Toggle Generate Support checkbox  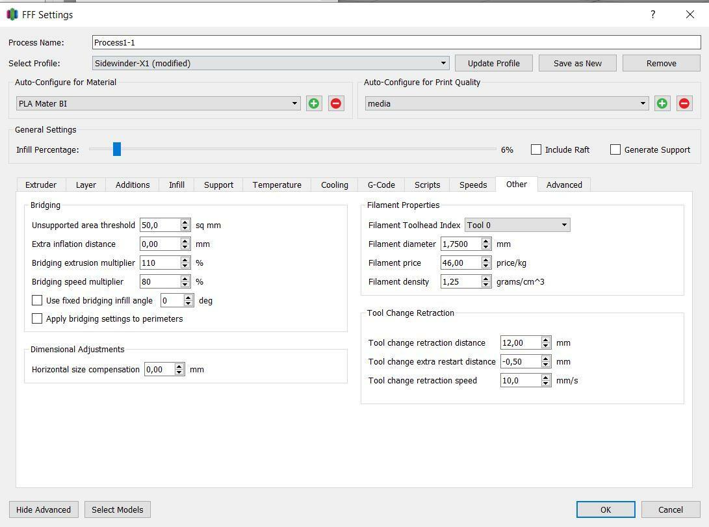[615, 149]
